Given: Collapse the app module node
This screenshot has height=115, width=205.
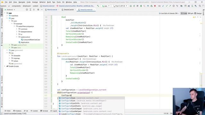Looking at the screenshot, I should pos(5,13).
